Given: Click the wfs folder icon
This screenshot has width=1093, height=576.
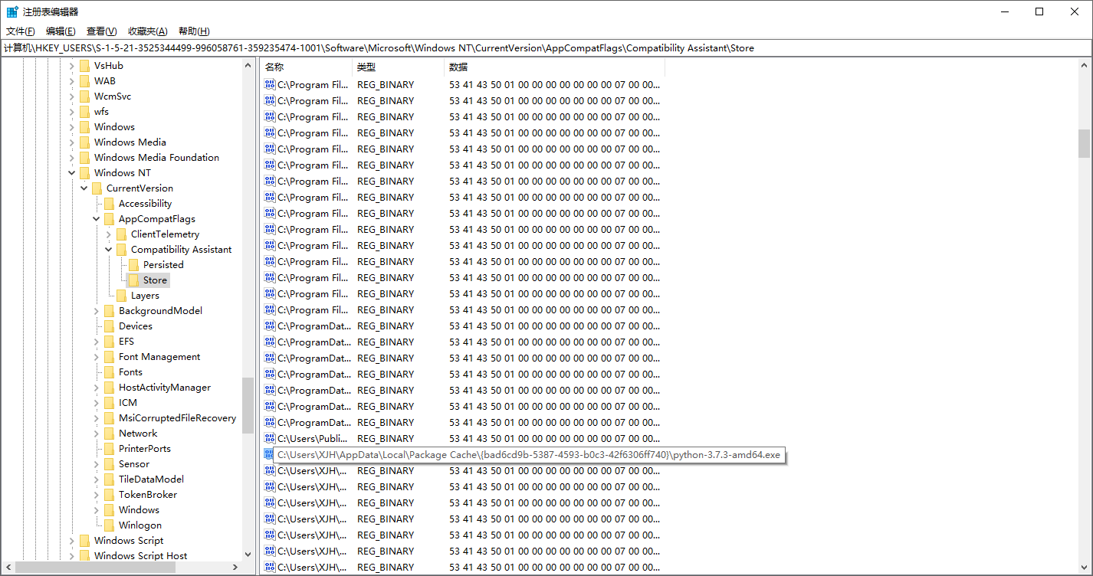Looking at the screenshot, I should pyautogui.click(x=84, y=112).
